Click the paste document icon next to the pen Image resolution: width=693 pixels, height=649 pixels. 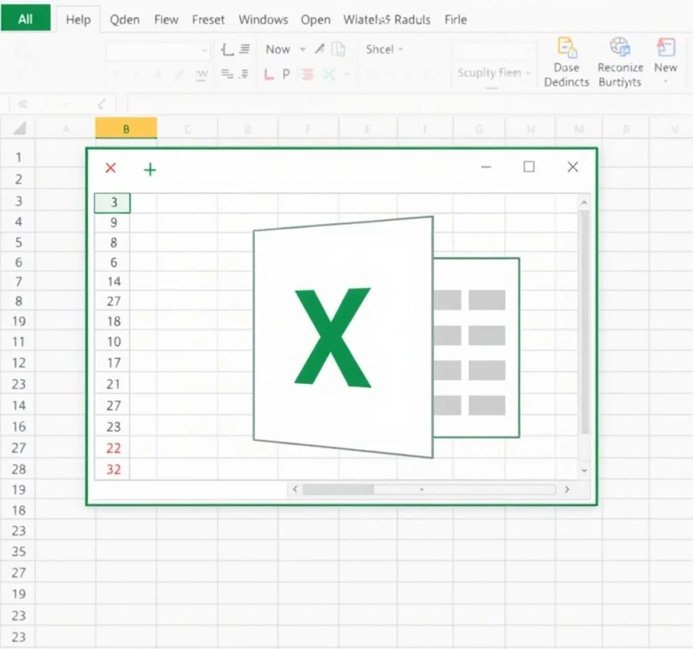(338, 49)
